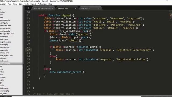Open the View menu
Screen dimensions: 172x97
click(15, 4)
